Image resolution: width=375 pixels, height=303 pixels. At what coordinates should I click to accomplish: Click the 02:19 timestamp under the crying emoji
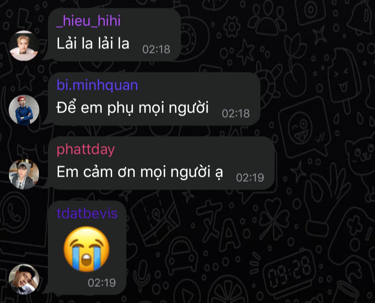(x=102, y=283)
